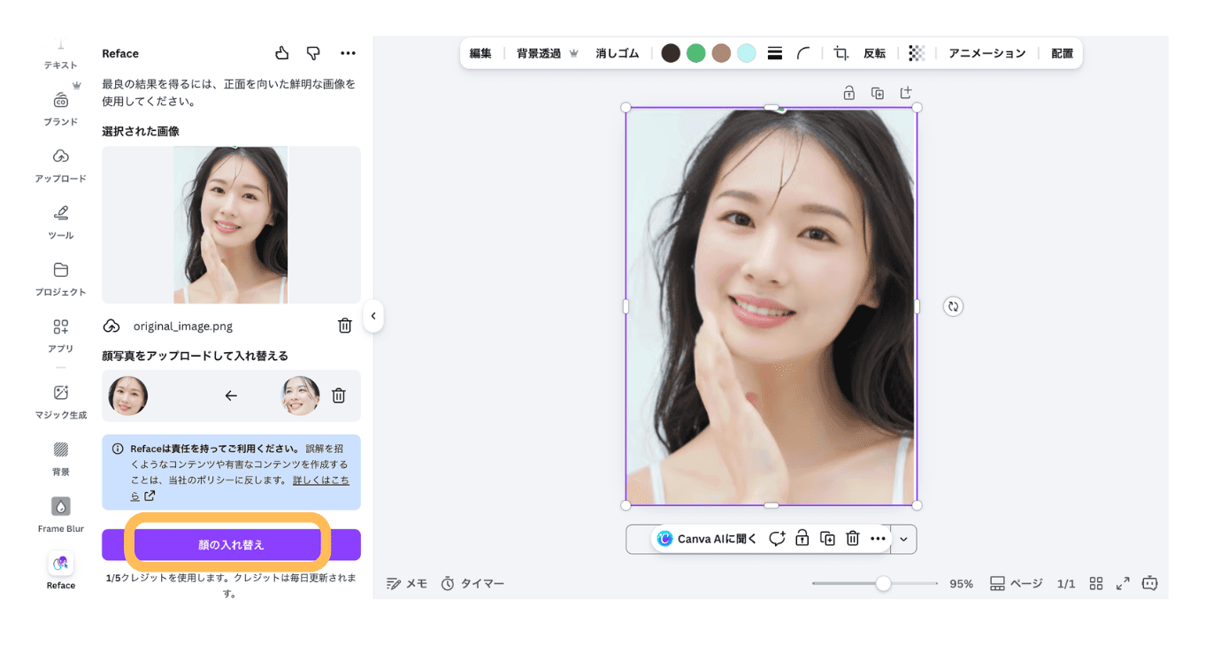The height and width of the screenshot is (653, 1205).
Task: Open the 編集 menu in the toolbar
Action: tap(480, 53)
